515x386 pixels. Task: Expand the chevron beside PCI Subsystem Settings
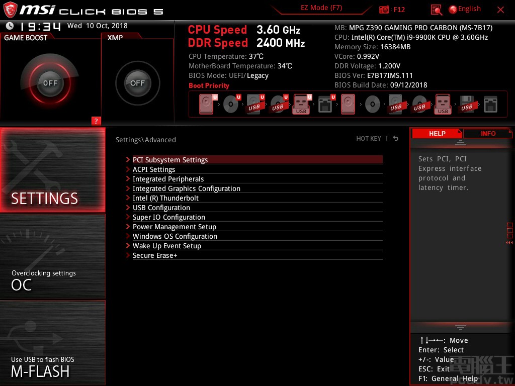pos(128,159)
